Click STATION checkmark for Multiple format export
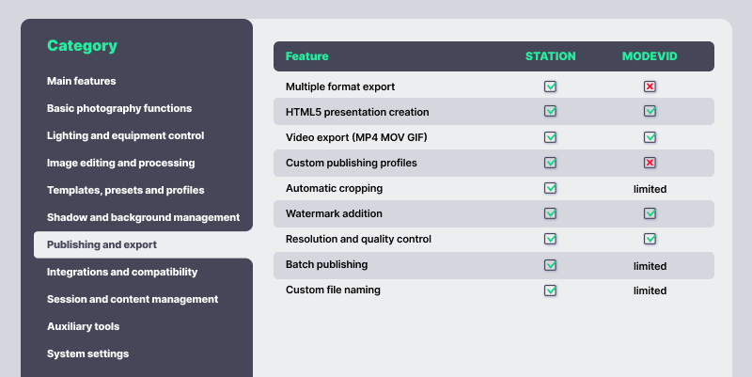 551,86
